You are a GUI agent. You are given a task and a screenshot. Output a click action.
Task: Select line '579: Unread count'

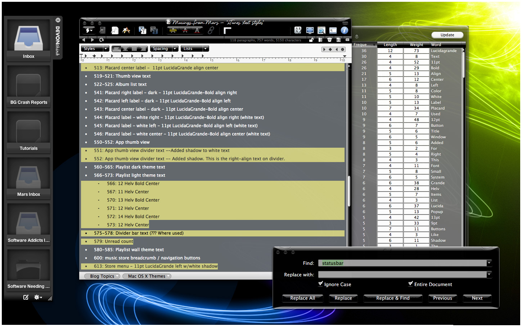(113, 241)
